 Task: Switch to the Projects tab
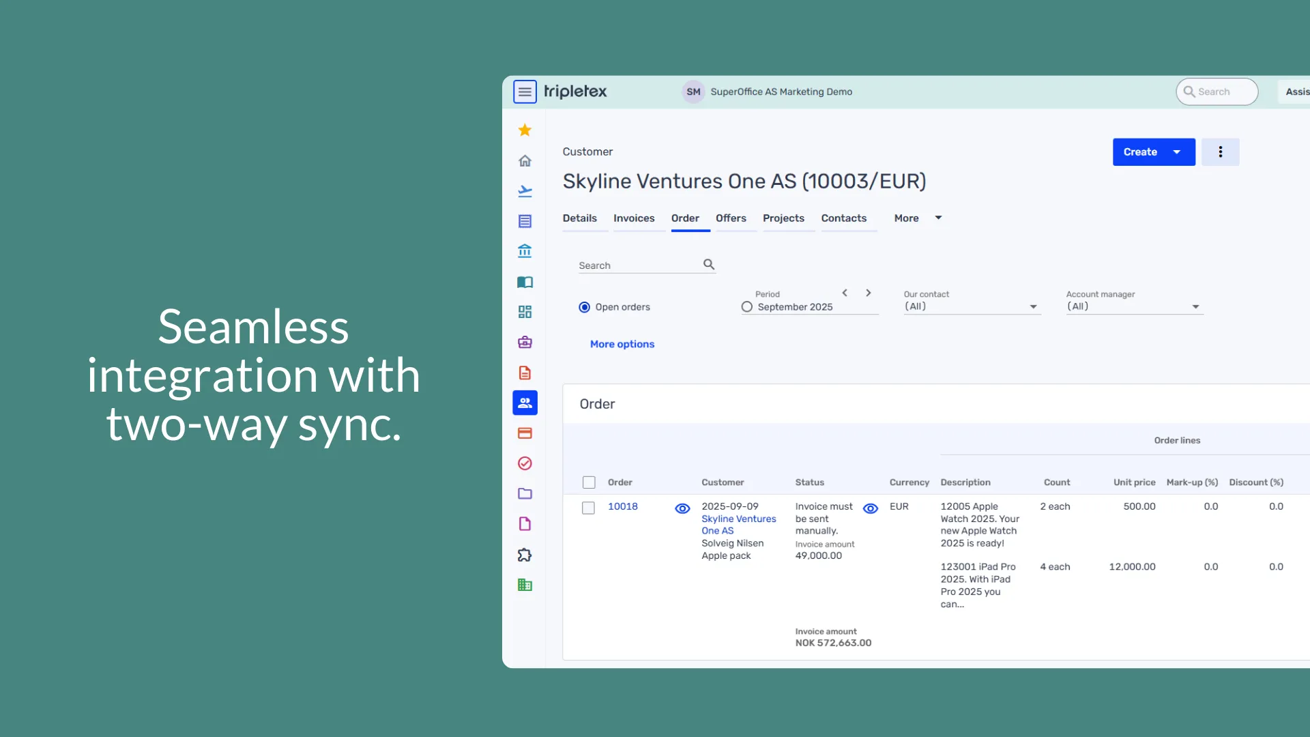coord(783,218)
